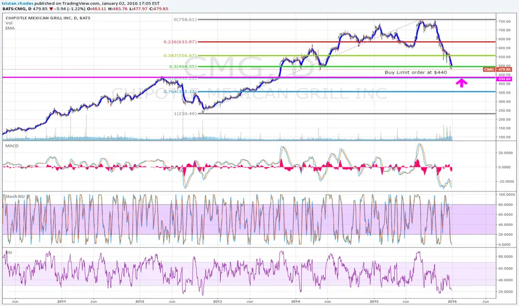
Task: Select the magenta horizontal support line
Action: click(x=249, y=77)
